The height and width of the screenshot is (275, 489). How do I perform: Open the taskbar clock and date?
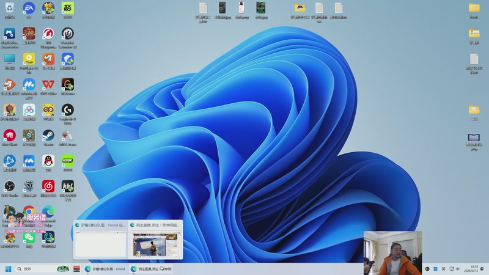tap(471, 269)
